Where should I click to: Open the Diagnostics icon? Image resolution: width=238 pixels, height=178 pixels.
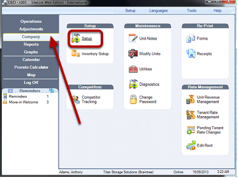(133, 84)
